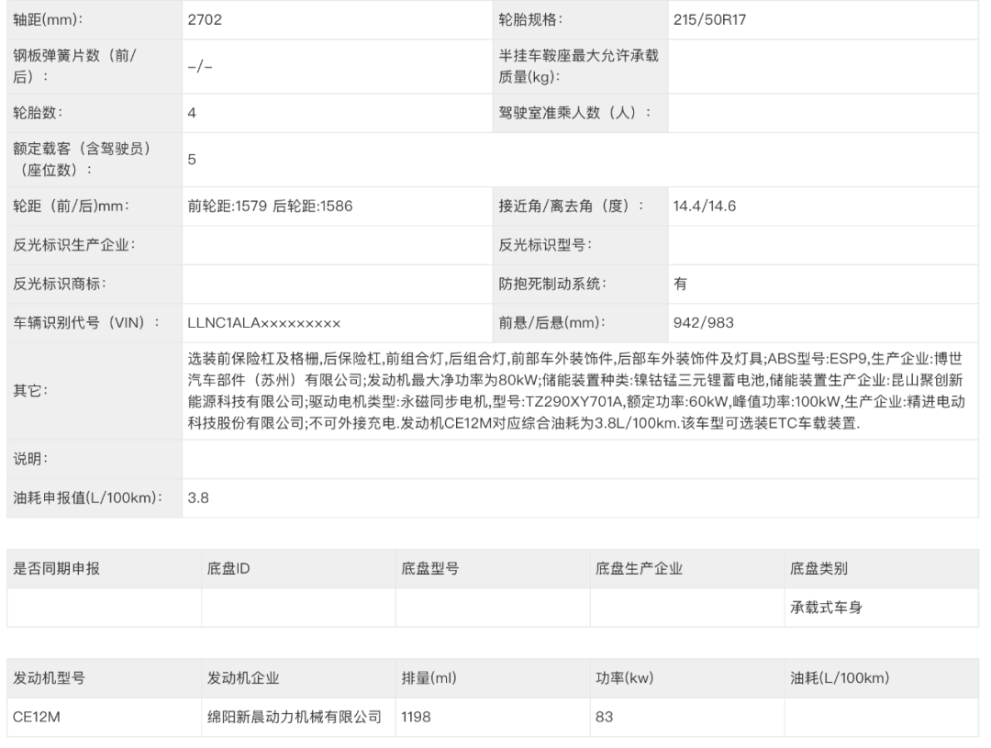Select the 油耗申报值(L/100km) label
Image resolution: width=991 pixels, height=748 pixels.
point(87,498)
